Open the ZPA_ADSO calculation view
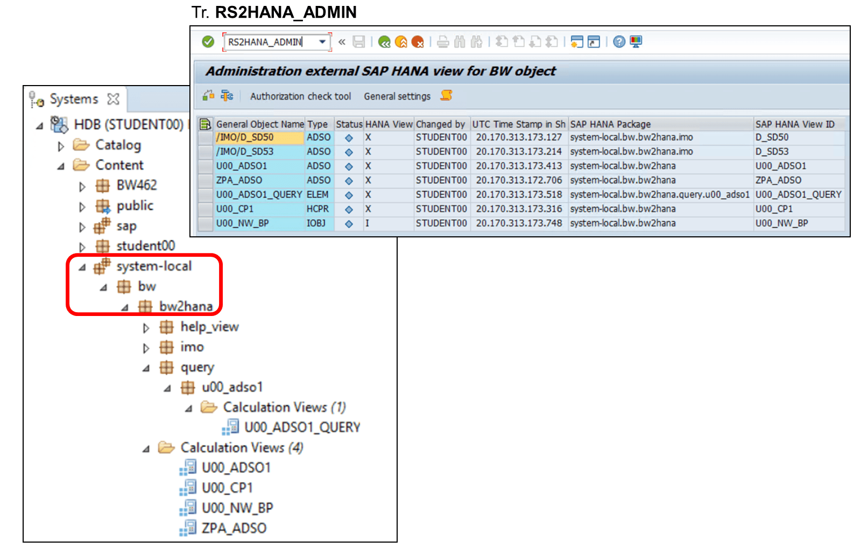 (223, 529)
